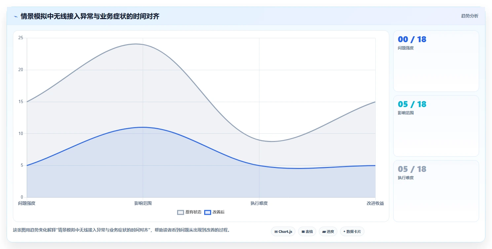Click the chart description text below chart
492x249 pixels.
[121, 230]
